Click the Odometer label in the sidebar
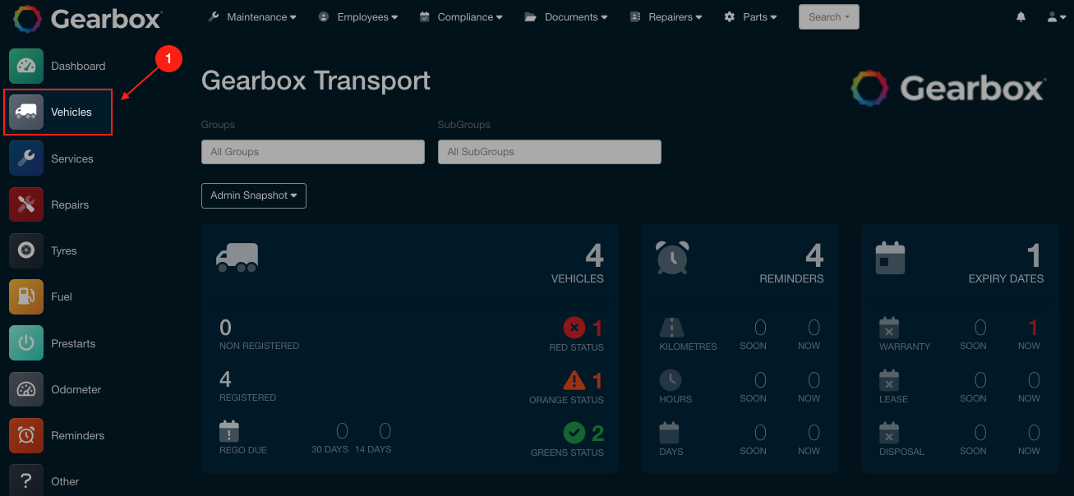1074x496 pixels. [76, 389]
